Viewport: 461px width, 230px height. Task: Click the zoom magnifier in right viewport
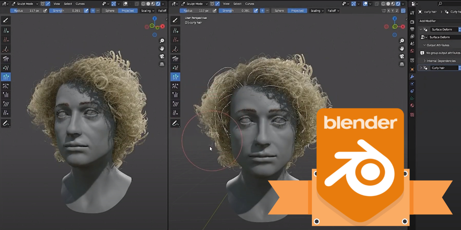(x=402, y=41)
